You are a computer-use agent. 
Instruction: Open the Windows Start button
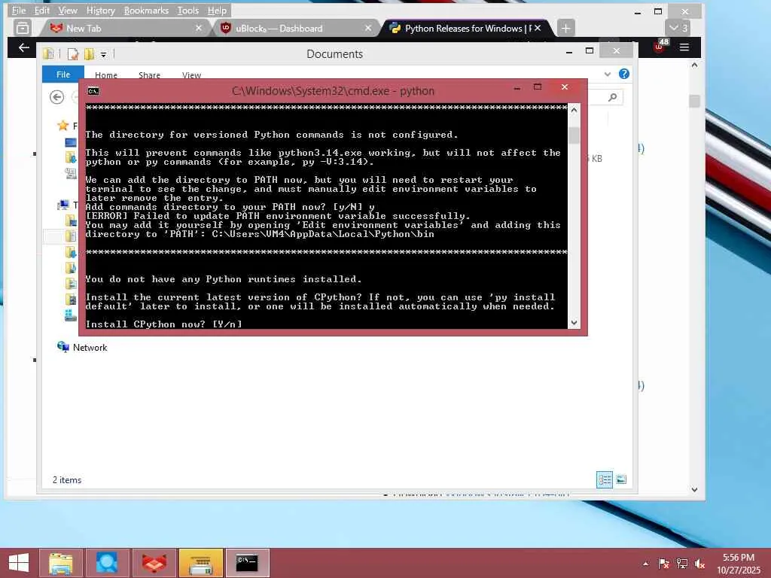(x=19, y=563)
